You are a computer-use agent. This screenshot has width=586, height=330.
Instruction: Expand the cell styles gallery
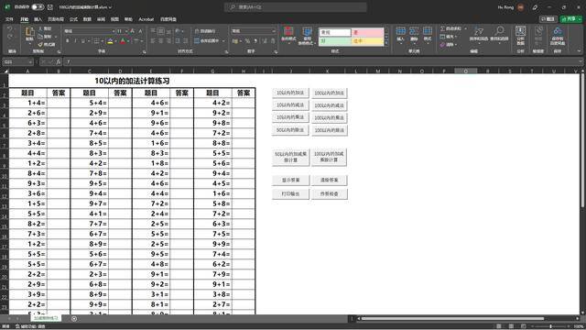386,43
